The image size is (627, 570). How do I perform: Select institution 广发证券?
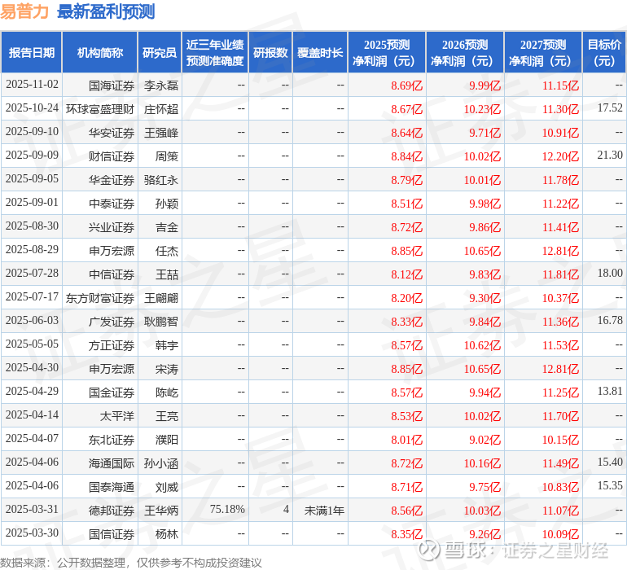(x=112, y=322)
